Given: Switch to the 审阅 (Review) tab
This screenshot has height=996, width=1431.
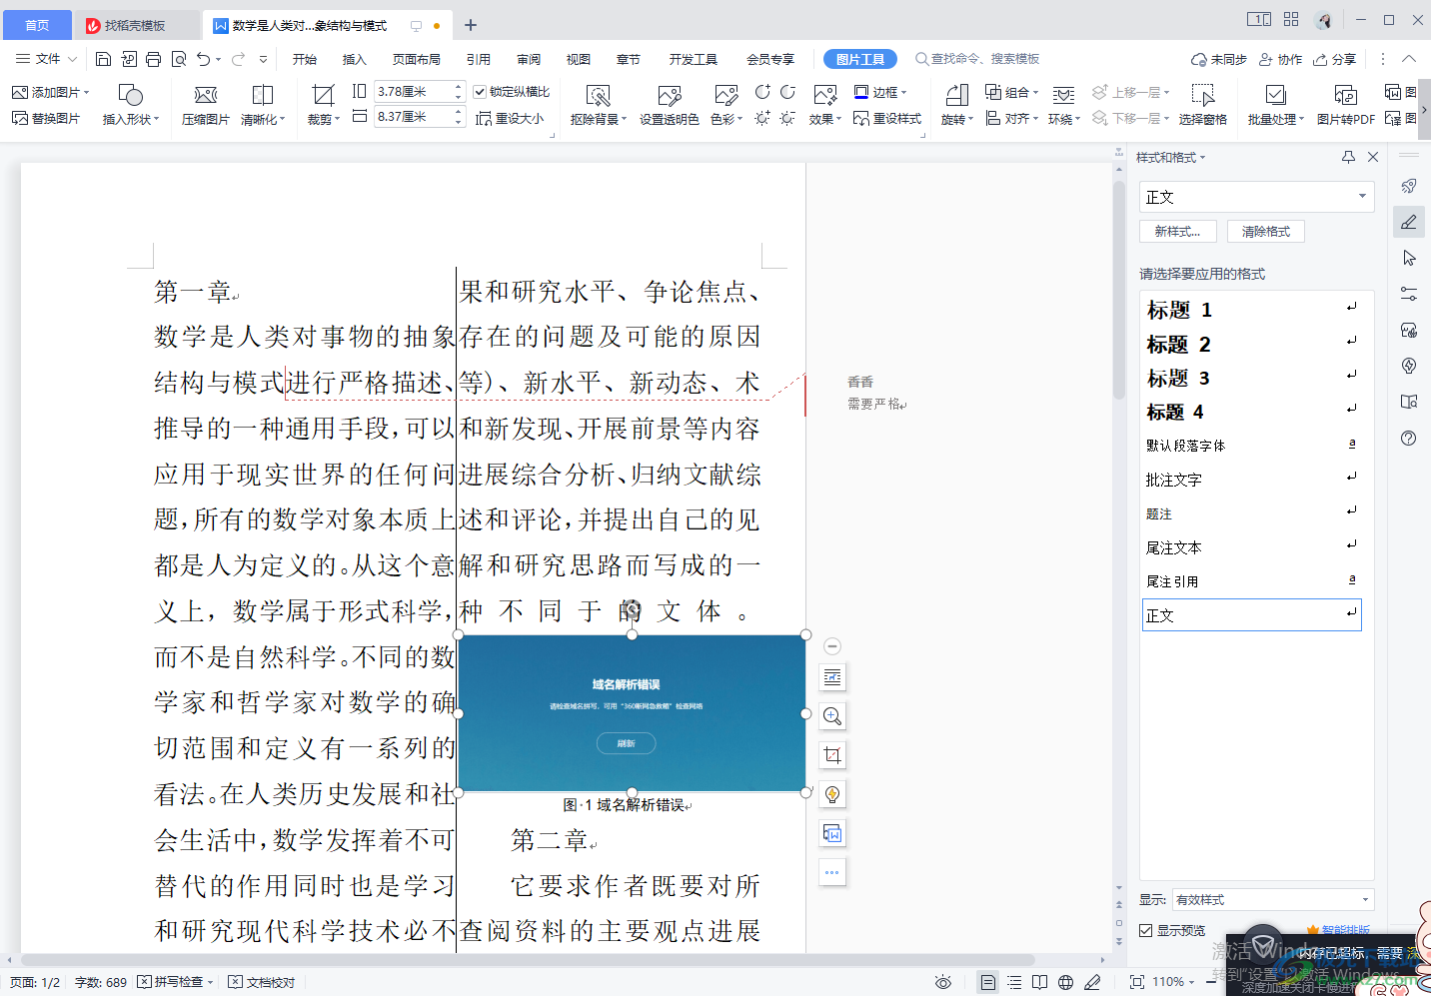Looking at the screenshot, I should [x=529, y=59].
